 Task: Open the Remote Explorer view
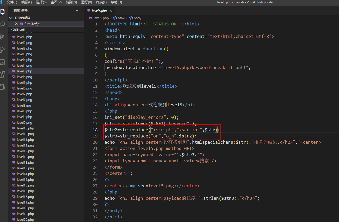(x=2, y=62)
